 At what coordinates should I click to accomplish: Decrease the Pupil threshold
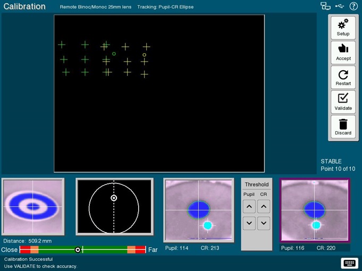(249, 223)
